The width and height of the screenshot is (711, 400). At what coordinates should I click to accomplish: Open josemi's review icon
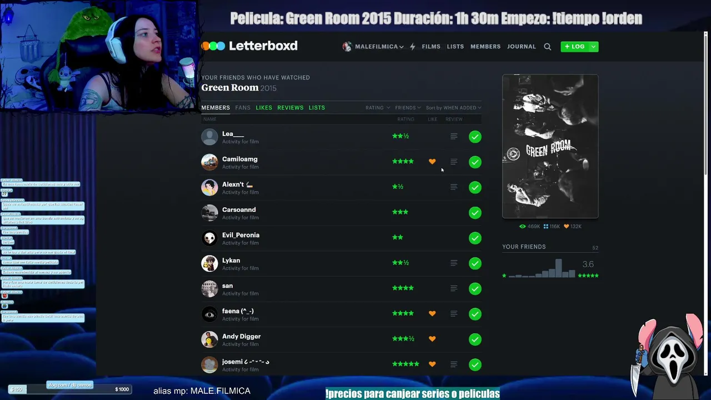[x=454, y=364]
